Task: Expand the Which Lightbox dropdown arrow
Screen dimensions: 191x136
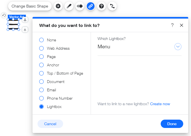Action: coord(178,47)
